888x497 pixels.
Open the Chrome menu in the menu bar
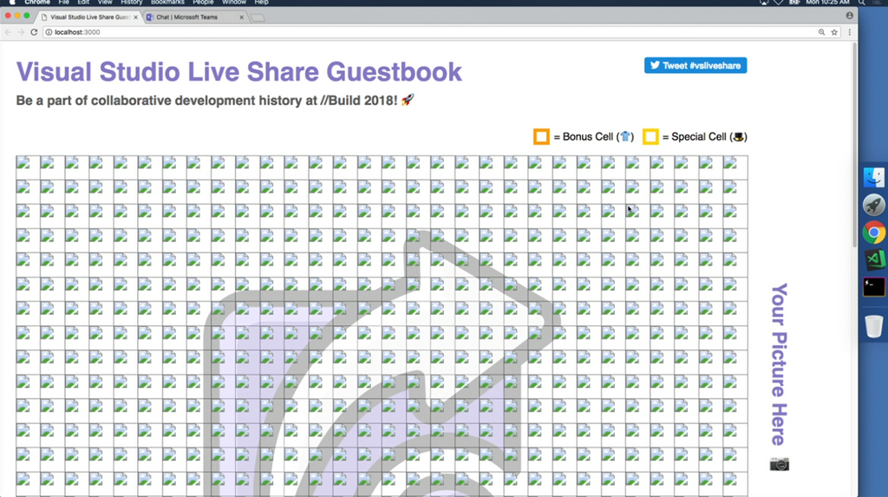point(37,3)
